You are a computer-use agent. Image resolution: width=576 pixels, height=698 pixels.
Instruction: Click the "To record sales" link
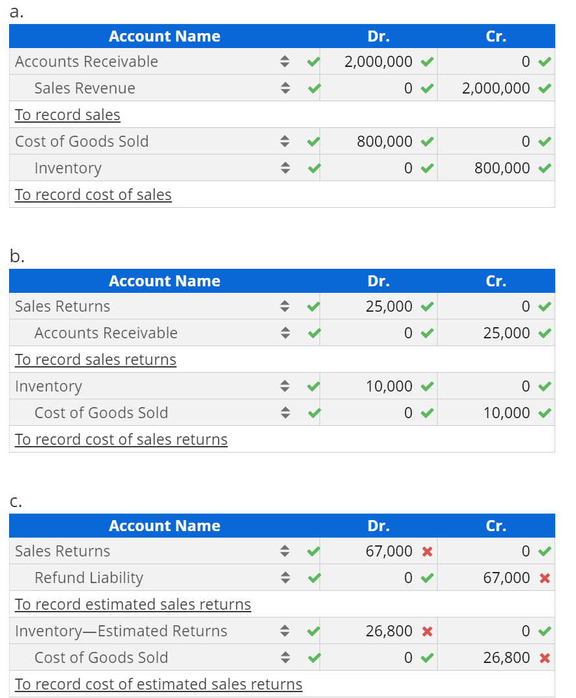(67, 115)
